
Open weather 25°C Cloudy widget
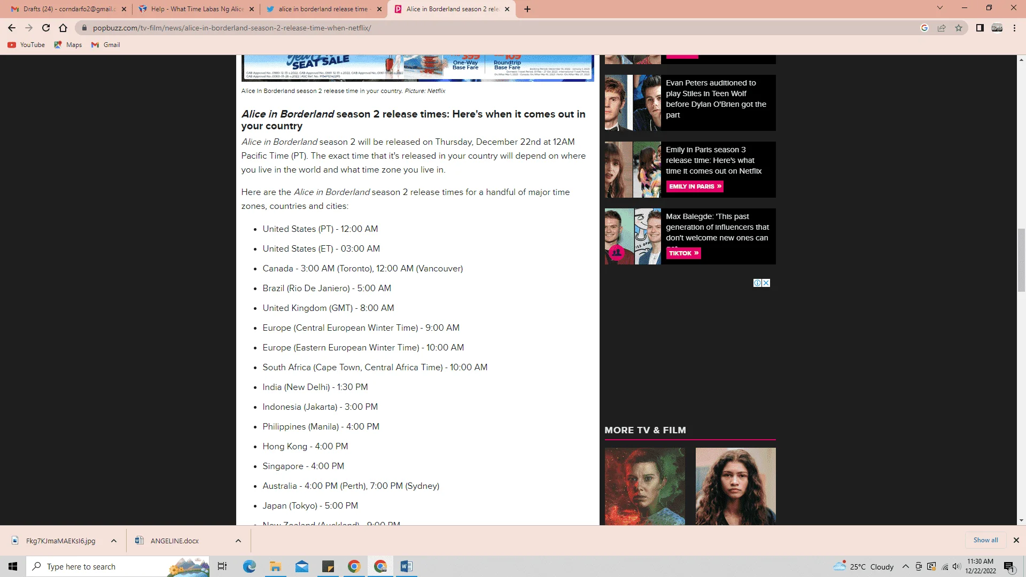864,566
